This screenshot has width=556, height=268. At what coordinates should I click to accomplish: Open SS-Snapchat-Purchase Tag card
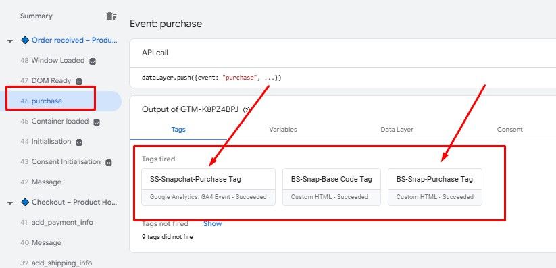click(209, 187)
